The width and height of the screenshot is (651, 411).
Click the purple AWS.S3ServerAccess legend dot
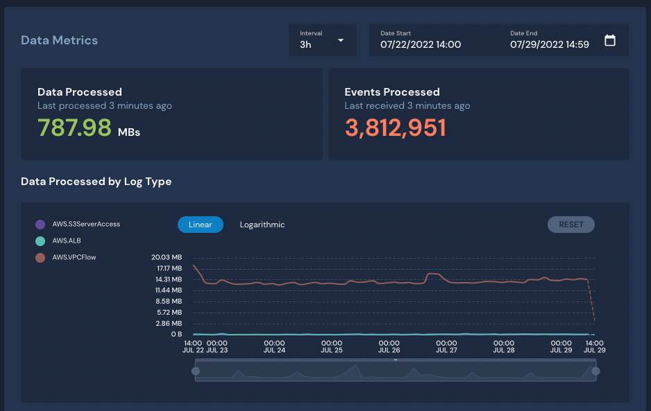(x=41, y=224)
